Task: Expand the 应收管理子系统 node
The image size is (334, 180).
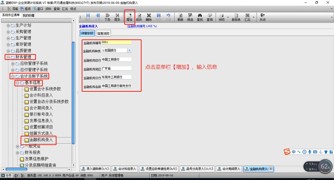Action: pyautogui.click(x=13, y=64)
